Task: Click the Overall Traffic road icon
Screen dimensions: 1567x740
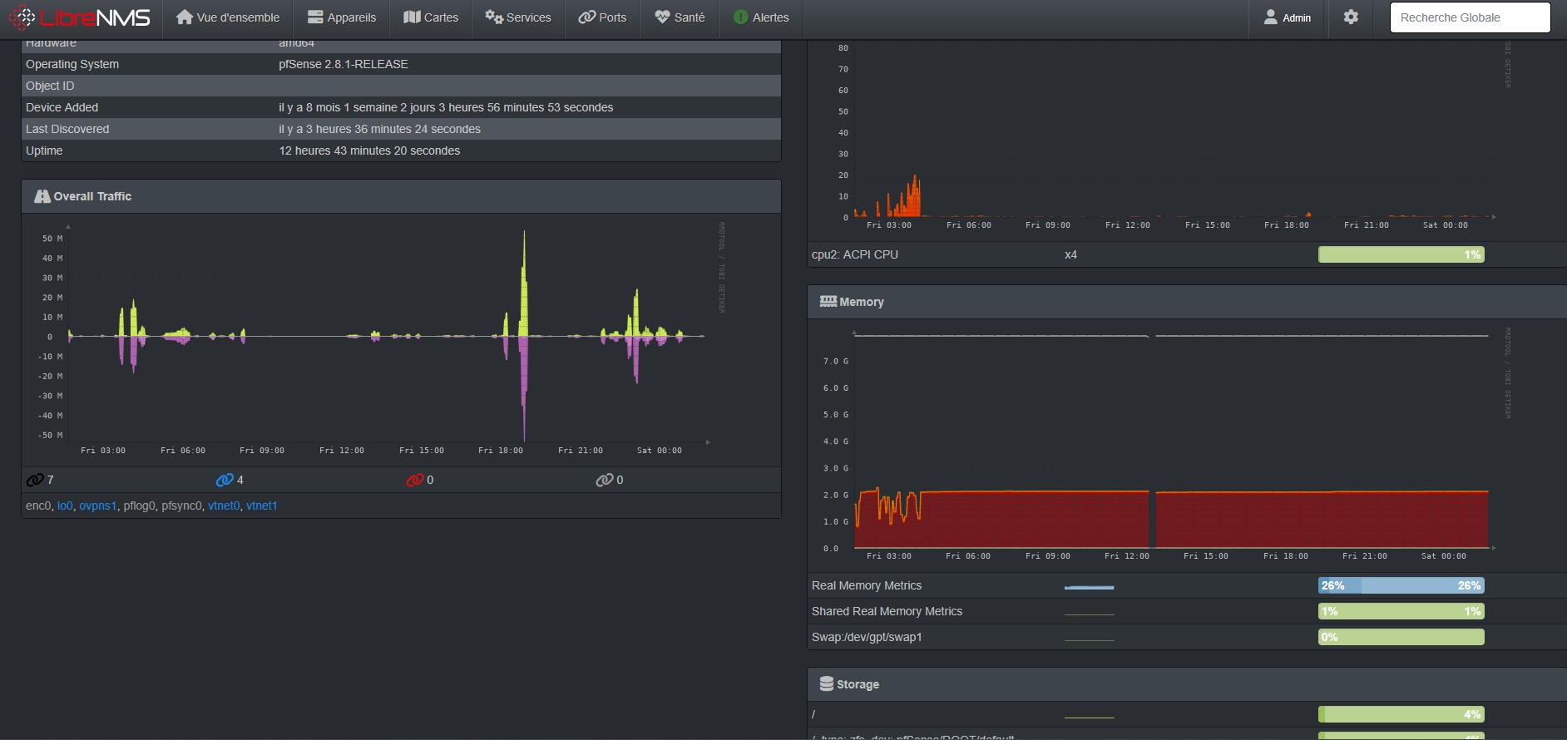Action: coord(42,196)
